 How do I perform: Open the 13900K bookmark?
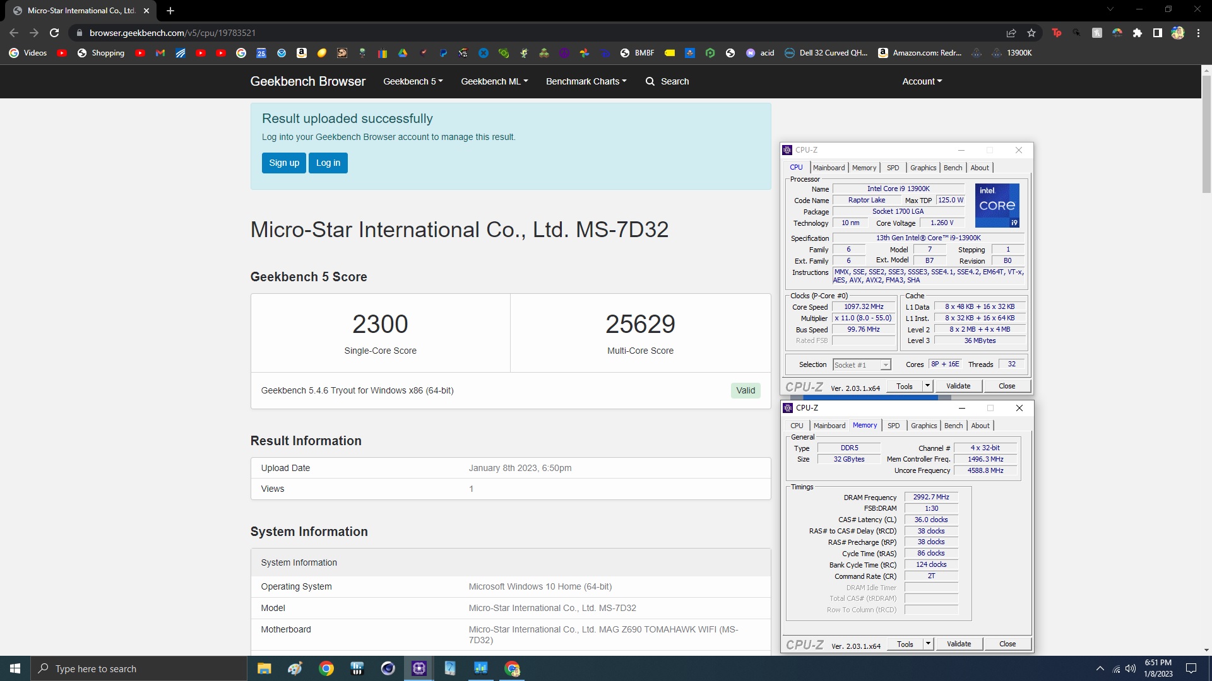pos(1011,53)
